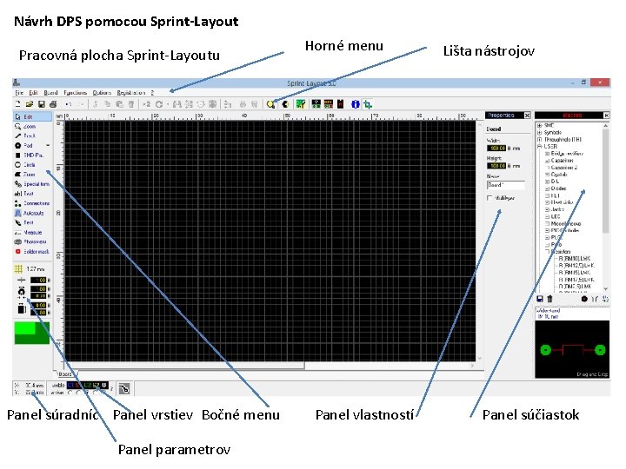Screen dimensions: 626x469
Task: Collapse the USER macro folder
Action: point(539,147)
